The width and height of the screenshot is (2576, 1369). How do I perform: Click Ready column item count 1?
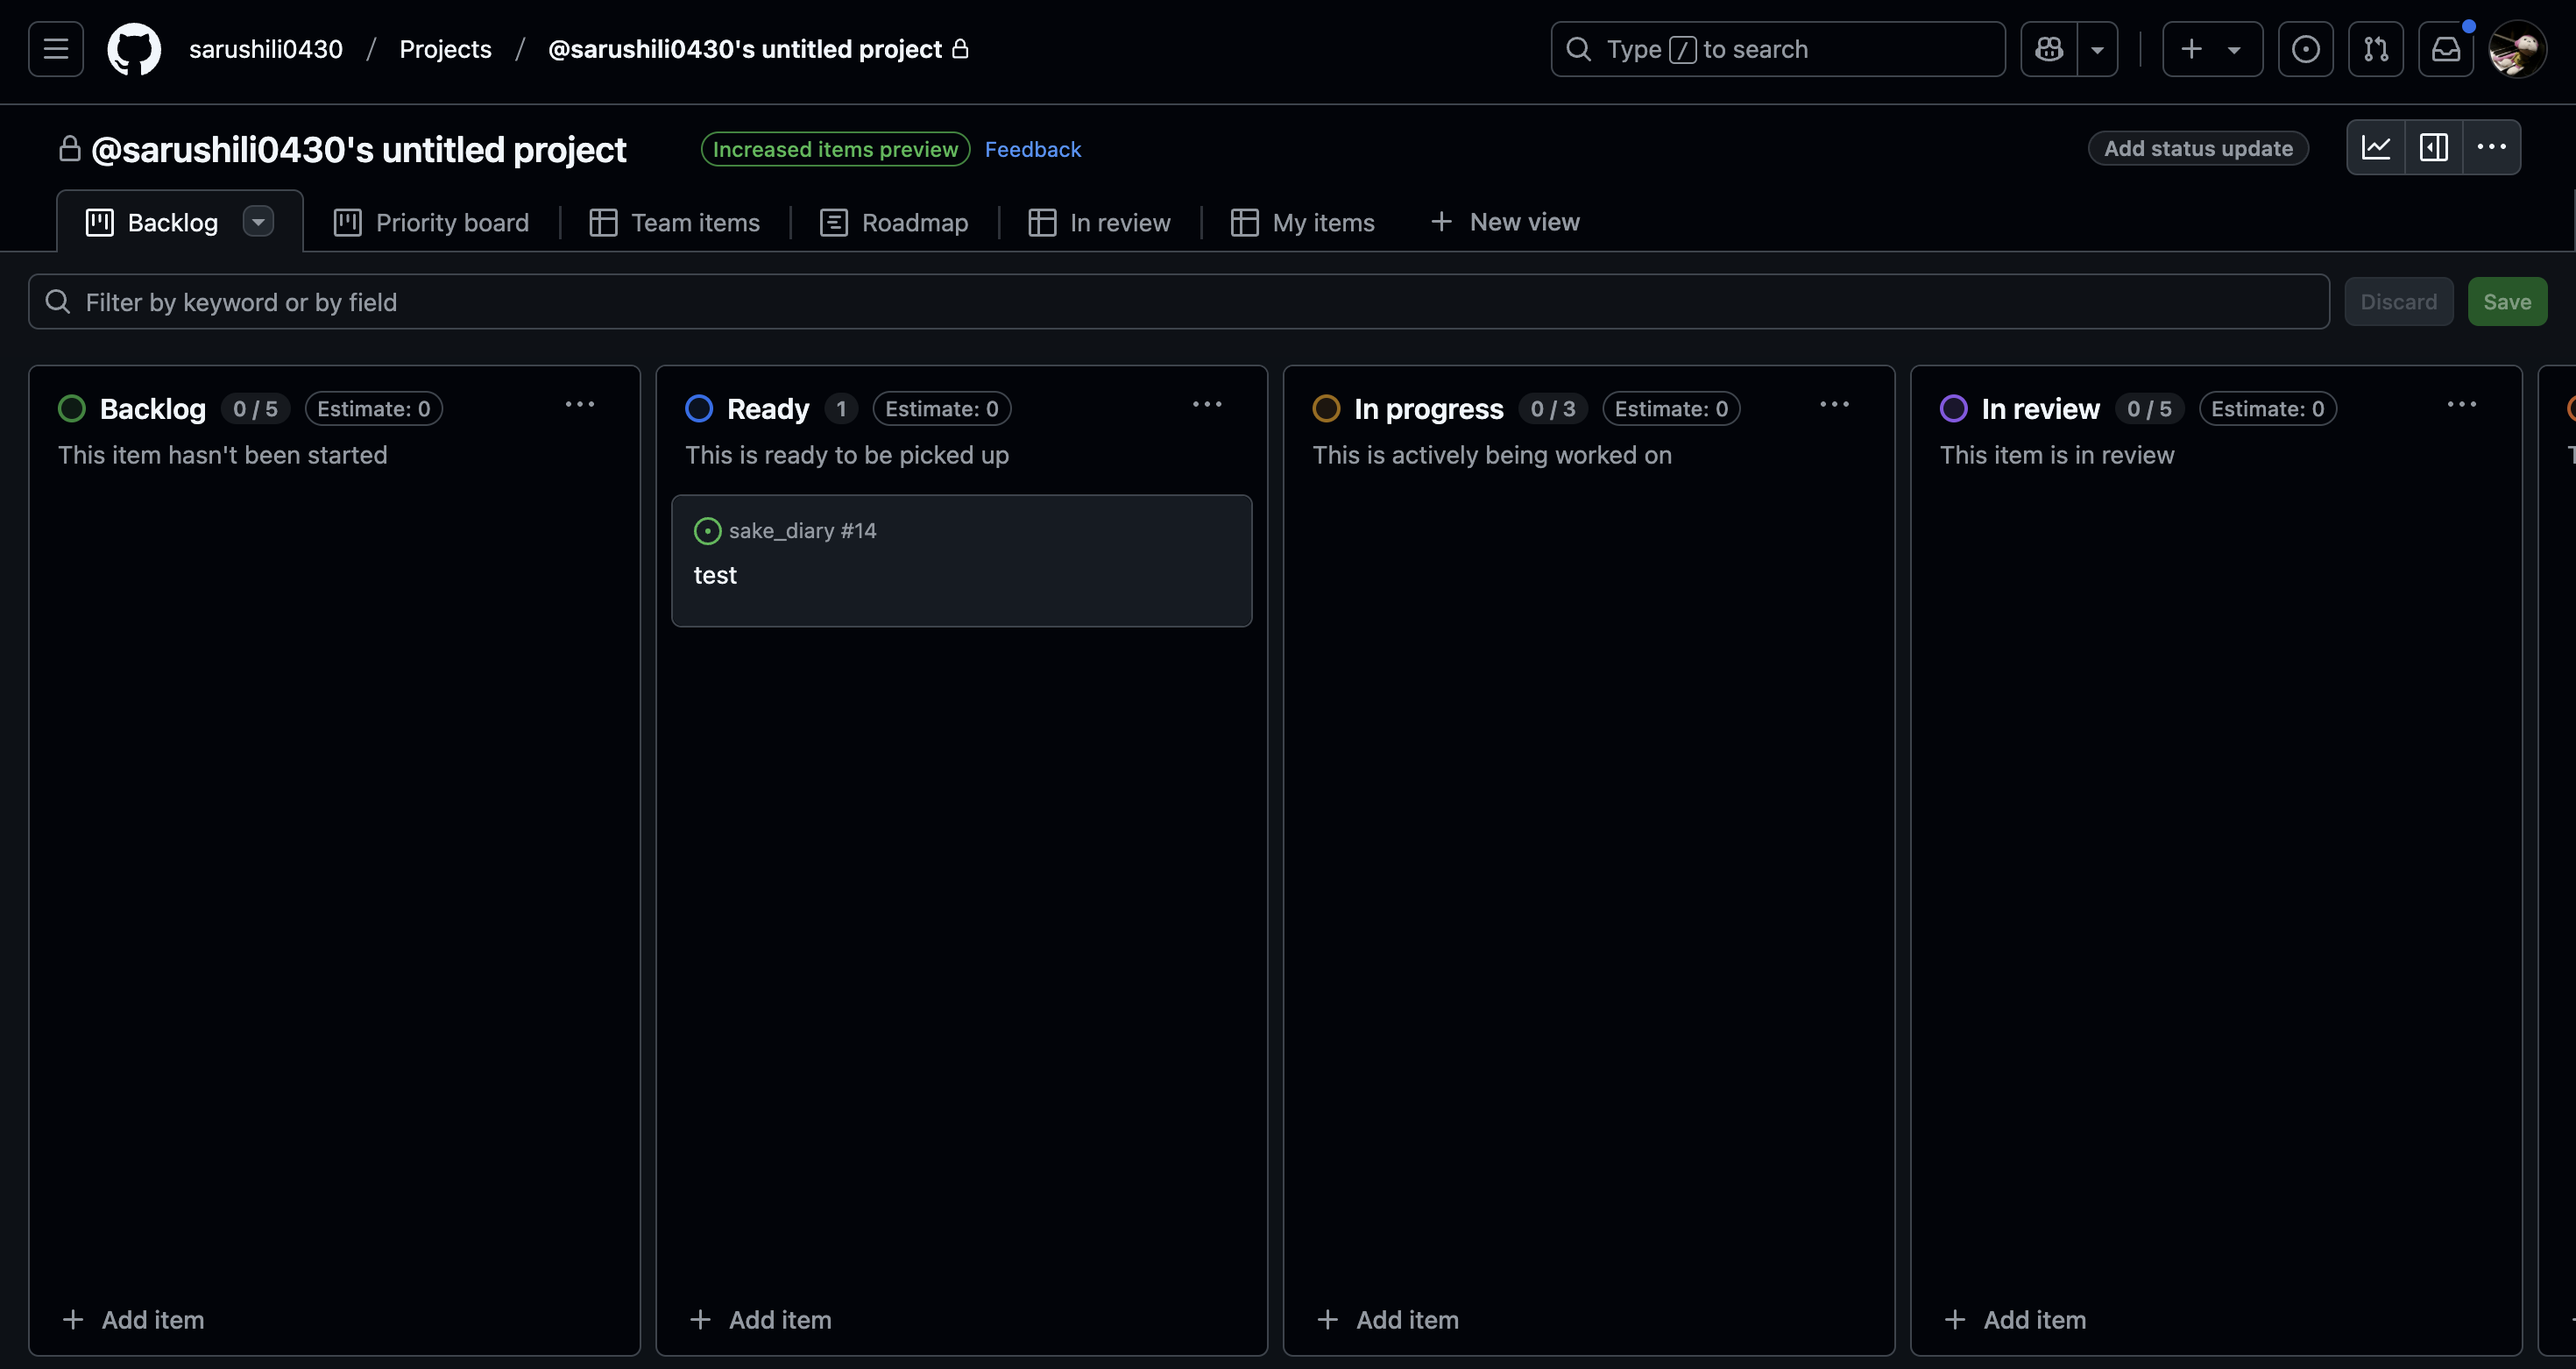(x=841, y=409)
